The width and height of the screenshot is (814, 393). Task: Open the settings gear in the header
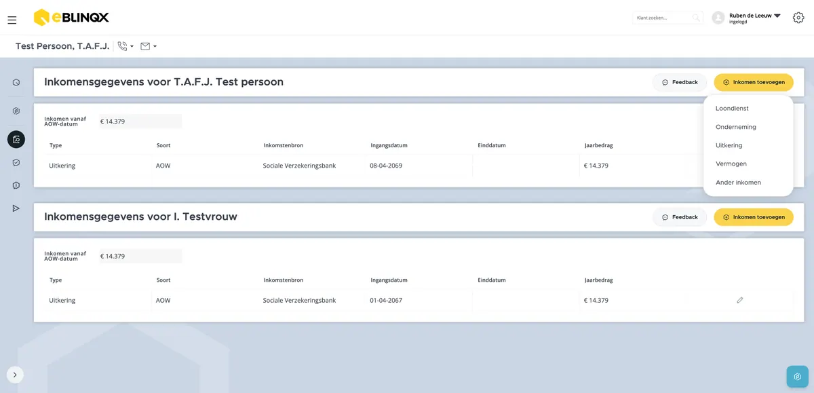(x=798, y=18)
